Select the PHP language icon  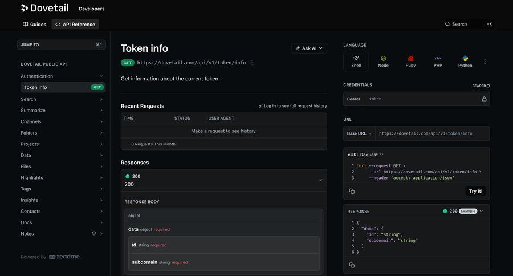coord(438,62)
